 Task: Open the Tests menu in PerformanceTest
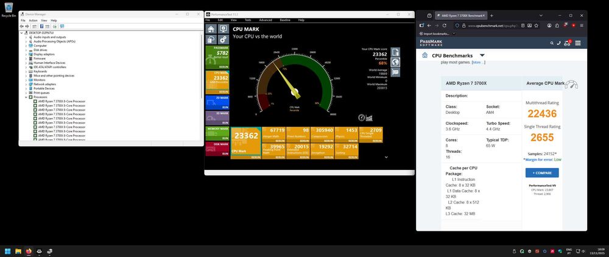pyautogui.click(x=248, y=20)
